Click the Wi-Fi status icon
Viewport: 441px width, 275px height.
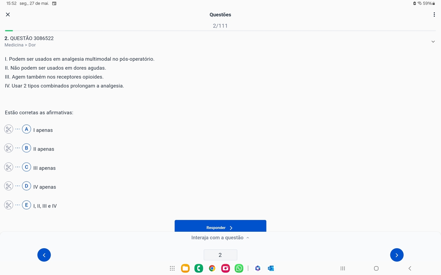pyautogui.click(x=420, y=3)
